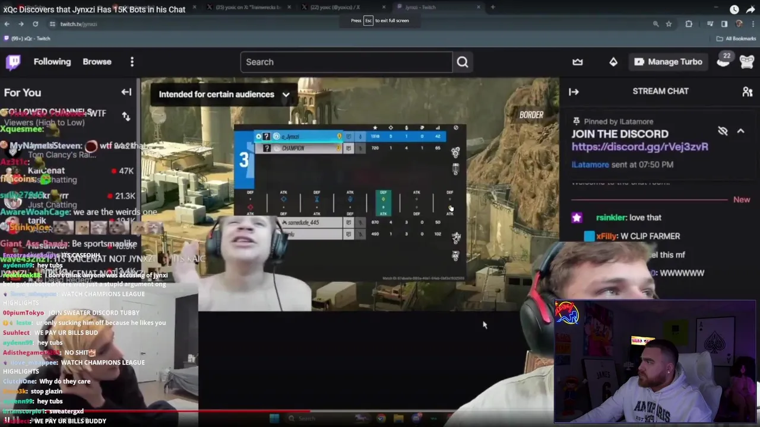Hide the pinned message for yourself
Screen dimensions: 760x427
[723, 131]
